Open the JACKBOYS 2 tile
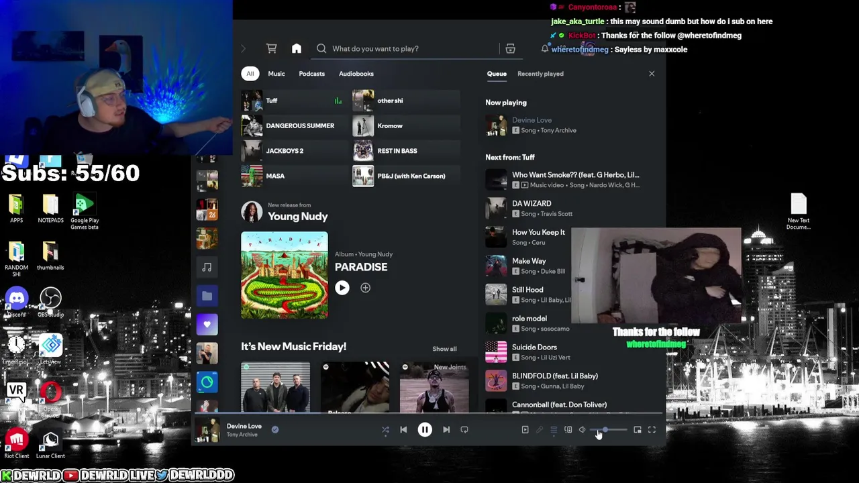Viewport: 859px width, 483px height. click(294, 151)
